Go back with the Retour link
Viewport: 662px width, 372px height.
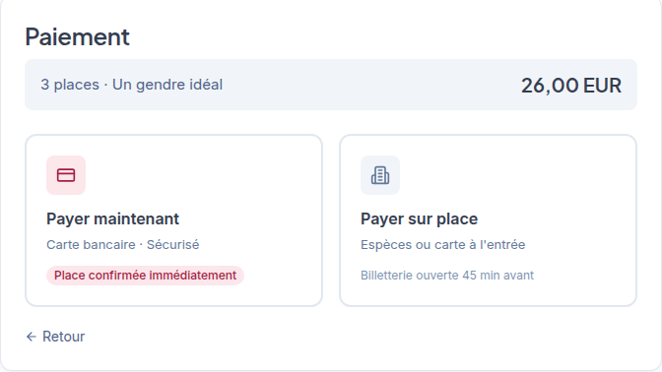[x=55, y=337]
